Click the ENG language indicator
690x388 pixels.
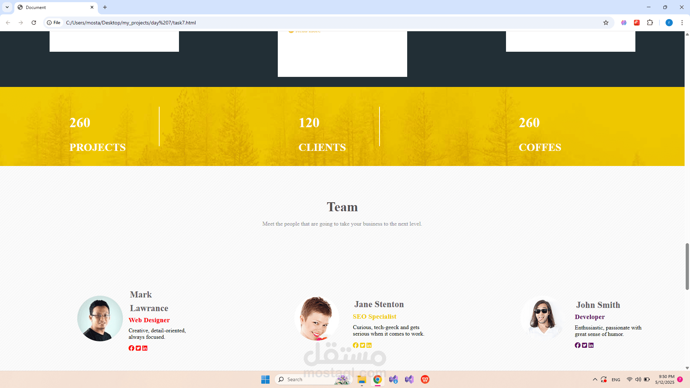[616, 380]
